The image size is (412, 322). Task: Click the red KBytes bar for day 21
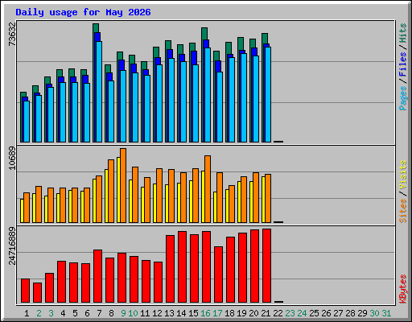(x=267, y=266)
